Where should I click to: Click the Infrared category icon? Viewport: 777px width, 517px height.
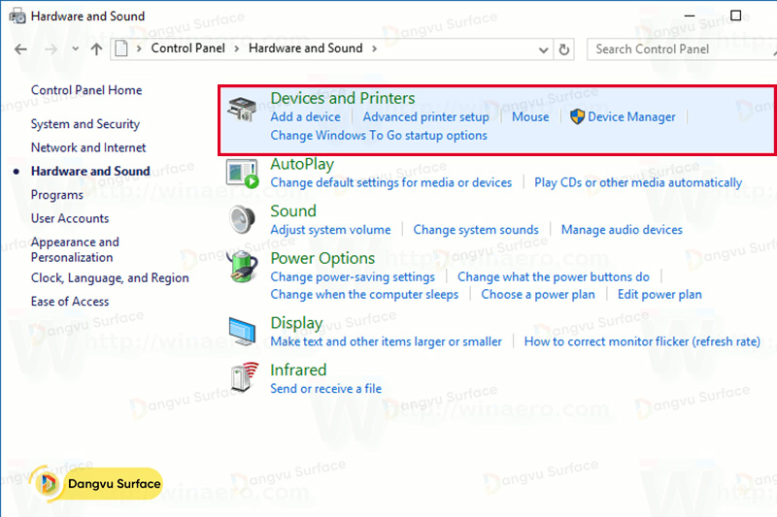click(x=242, y=378)
